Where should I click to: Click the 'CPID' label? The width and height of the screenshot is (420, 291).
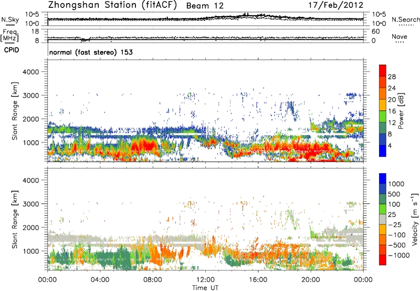[12, 50]
